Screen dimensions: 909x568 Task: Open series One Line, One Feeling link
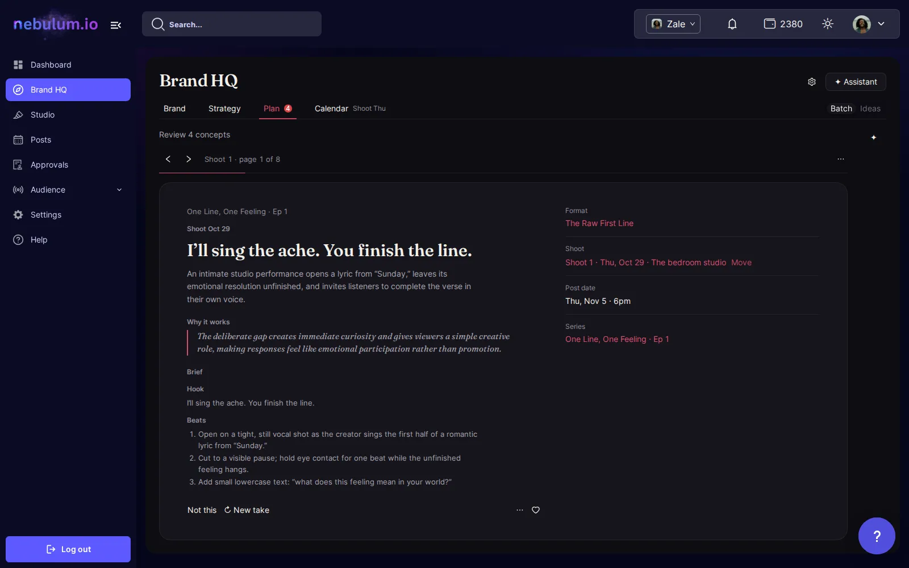tap(617, 339)
